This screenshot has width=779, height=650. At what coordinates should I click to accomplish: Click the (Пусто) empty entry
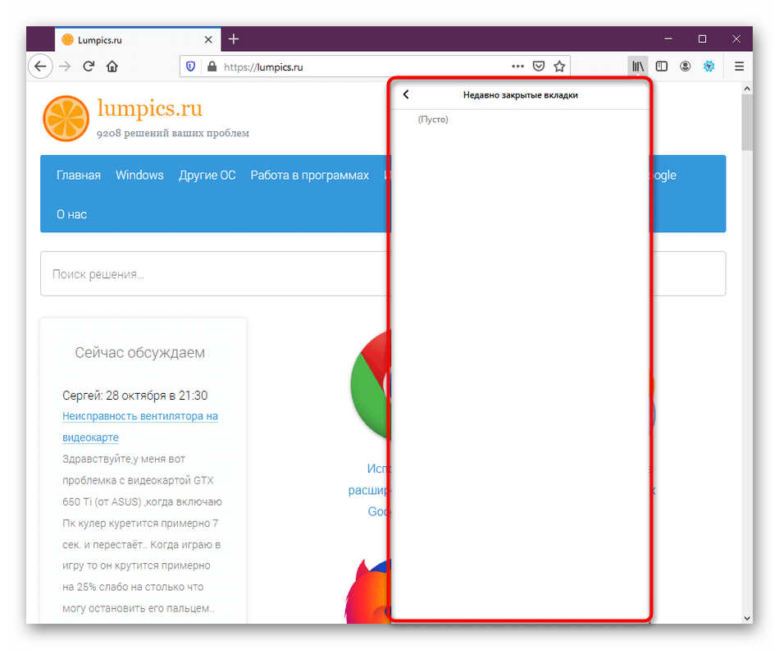433,119
